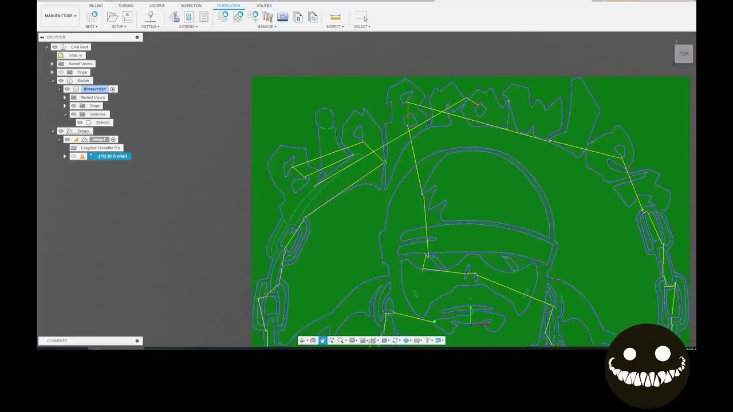This screenshot has height=412, width=733.
Task: Open the SELECT dropdown menu
Action: click(362, 27)
